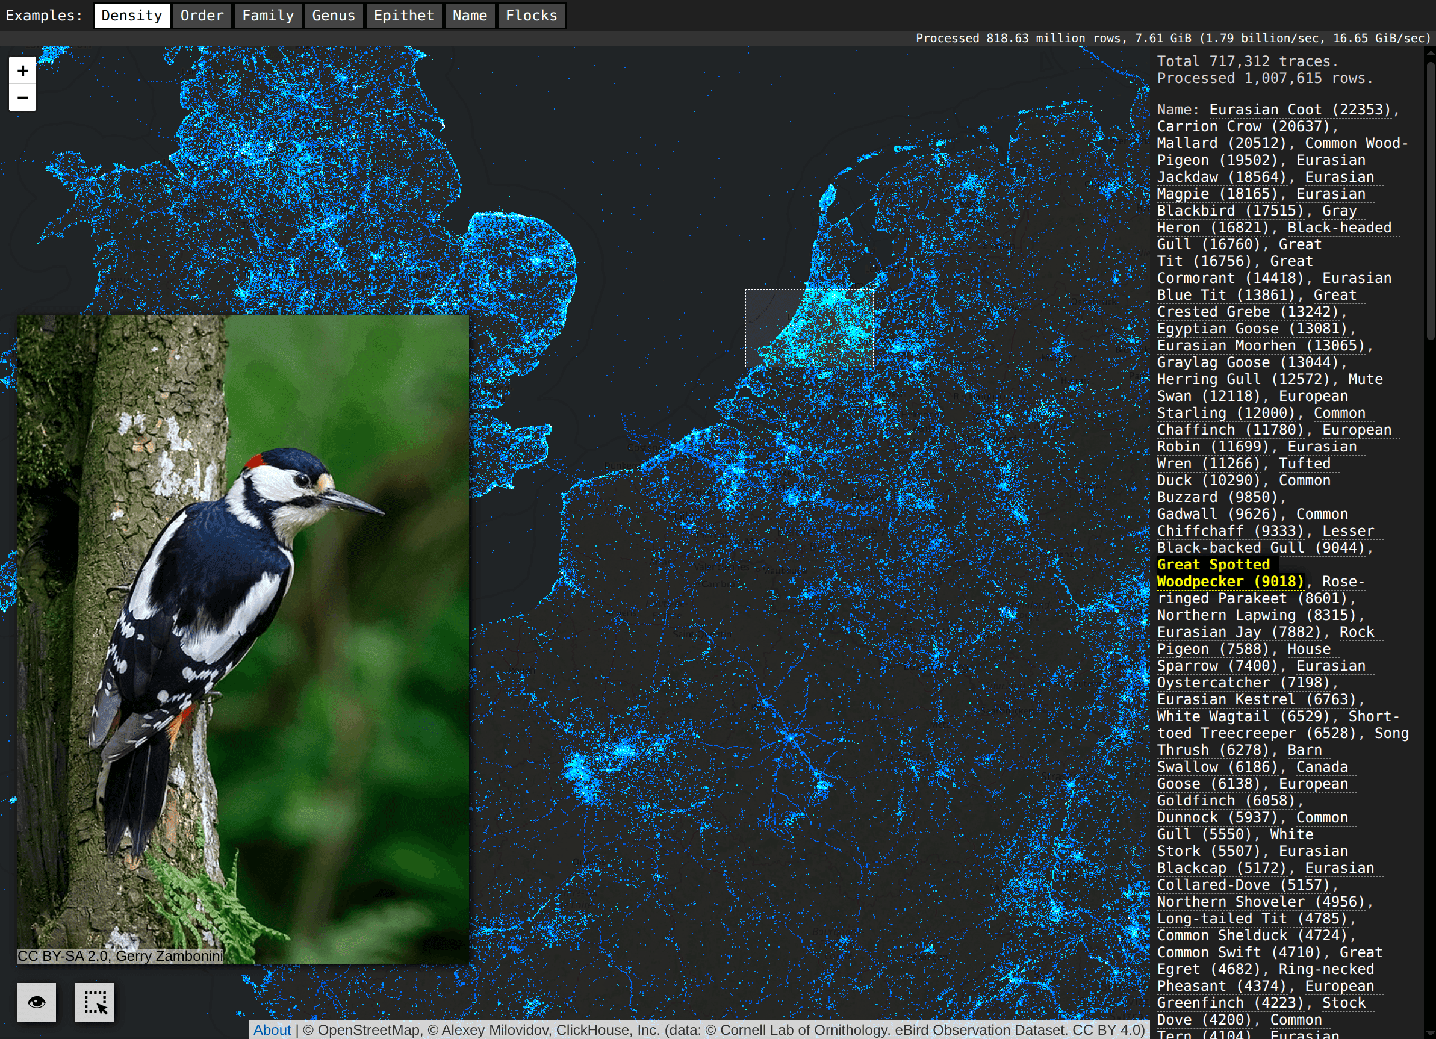Activate the rectangular region selection tool
Viewport: 1436px width, 1039px height.
94,1002
